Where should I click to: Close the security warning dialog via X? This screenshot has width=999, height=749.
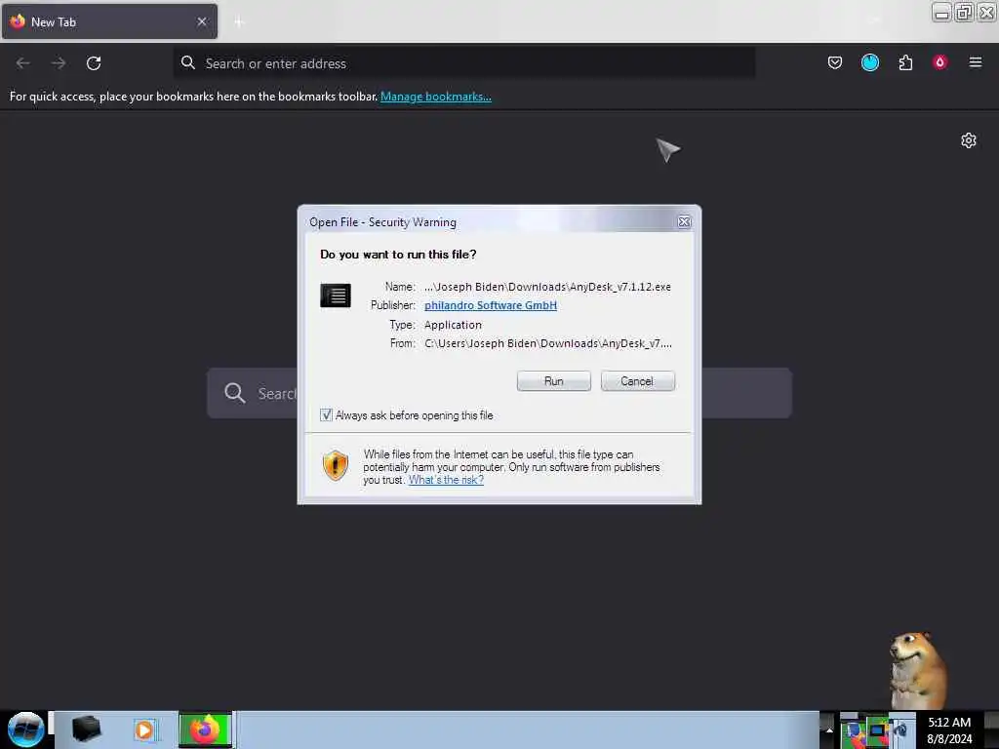pos(684,221)
